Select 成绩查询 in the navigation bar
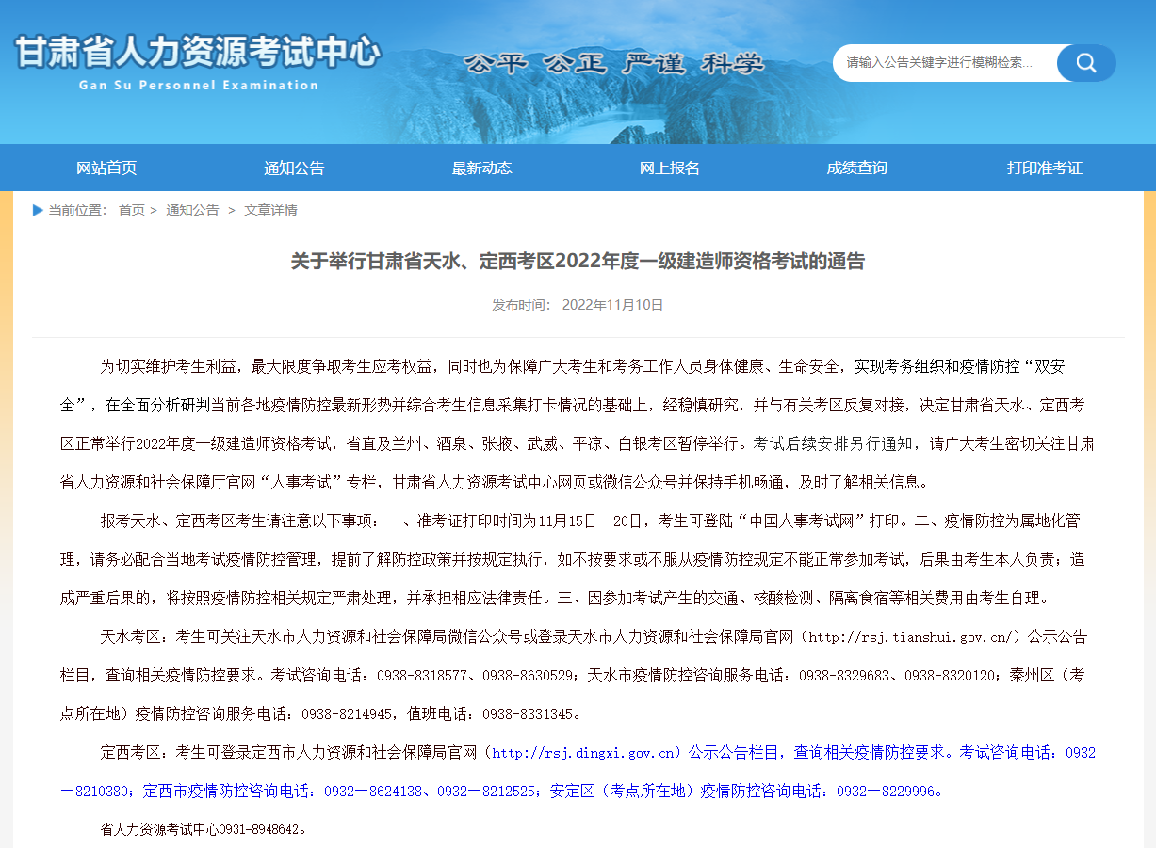This screenshot has width=1156, height=848. point(856,168)
